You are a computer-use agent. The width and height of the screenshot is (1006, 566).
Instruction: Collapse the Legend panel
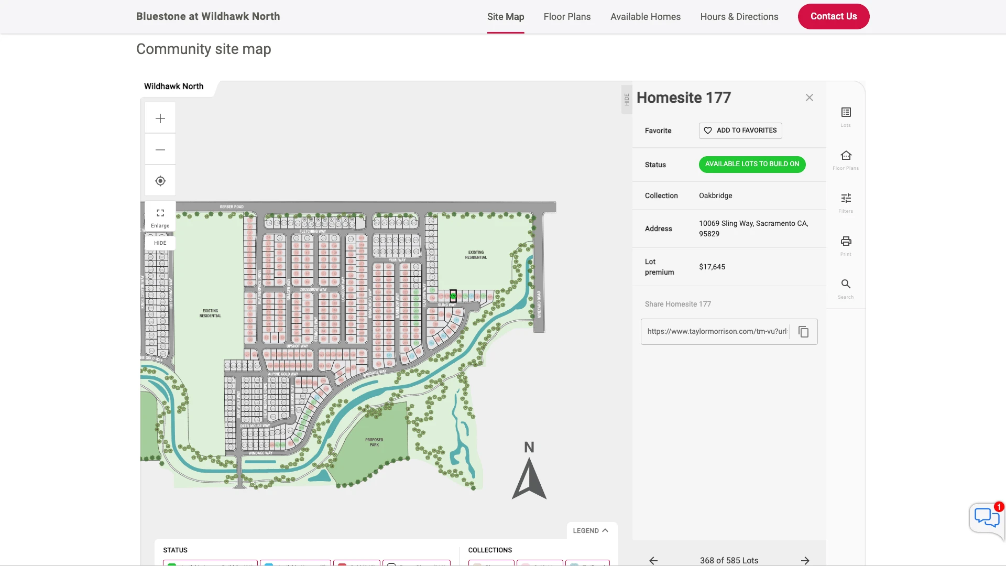[592, 530]
